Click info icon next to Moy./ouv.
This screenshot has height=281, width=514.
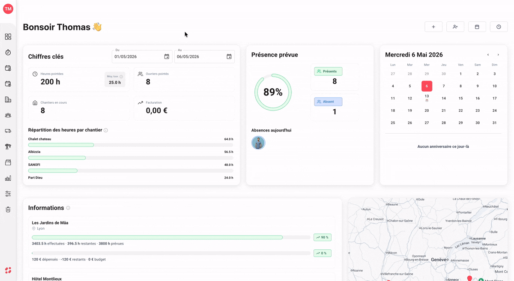tap(121, 77)
